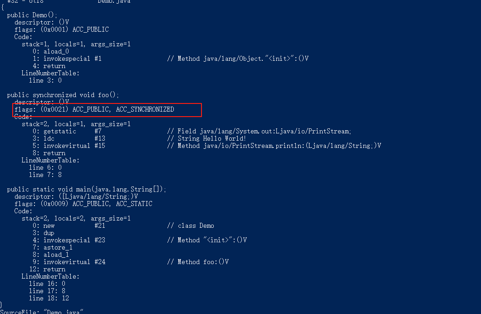Click the 'new #21' instruction
This screenshot has width=481, height=314.
point(74,226)
